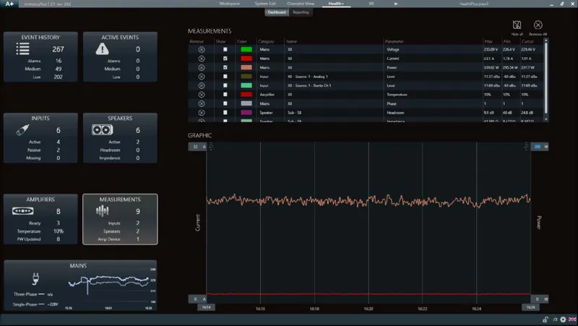Click the Mains mini voltage graph
The width and height of the screenshot is (578, 326).
tap(109, 284)
